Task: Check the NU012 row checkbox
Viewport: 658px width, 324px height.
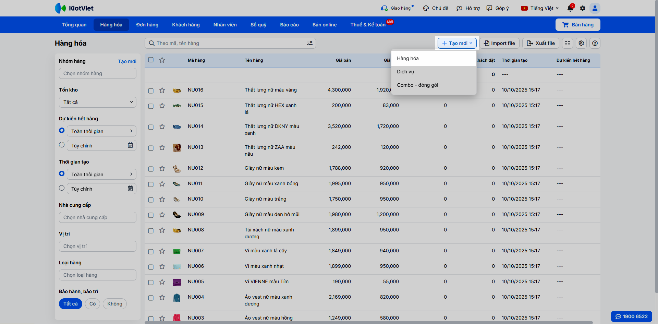Action: point(151,169)
